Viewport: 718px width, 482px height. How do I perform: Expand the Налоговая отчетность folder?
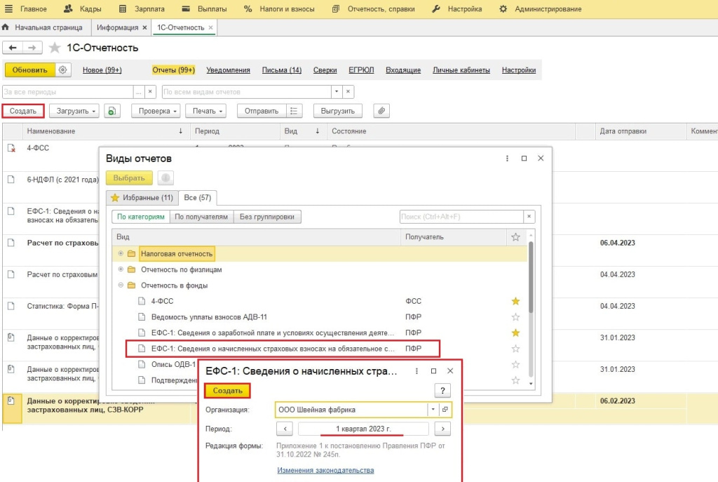pos(121,253)
